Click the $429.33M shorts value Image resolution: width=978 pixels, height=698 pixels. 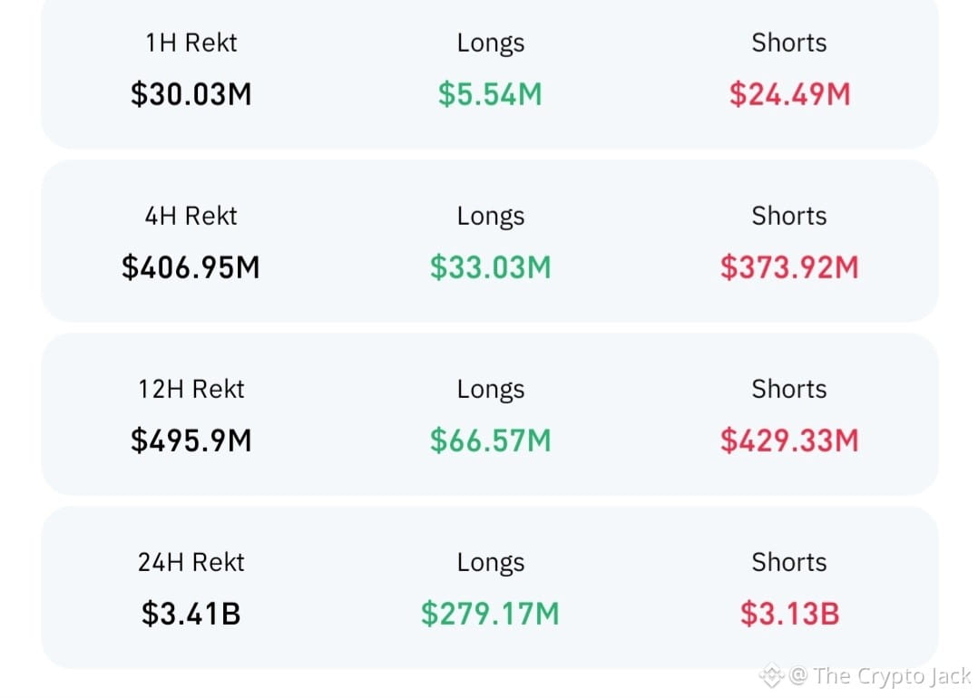pos(789,441)
